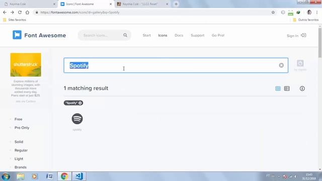
Task: Open the info circle icon
Action: 302,88
